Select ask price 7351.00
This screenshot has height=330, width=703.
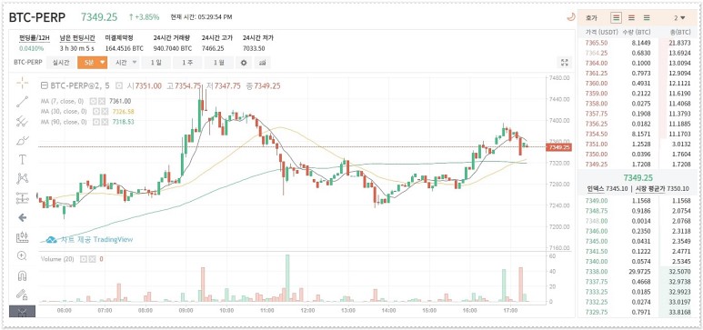coord(597,144)
